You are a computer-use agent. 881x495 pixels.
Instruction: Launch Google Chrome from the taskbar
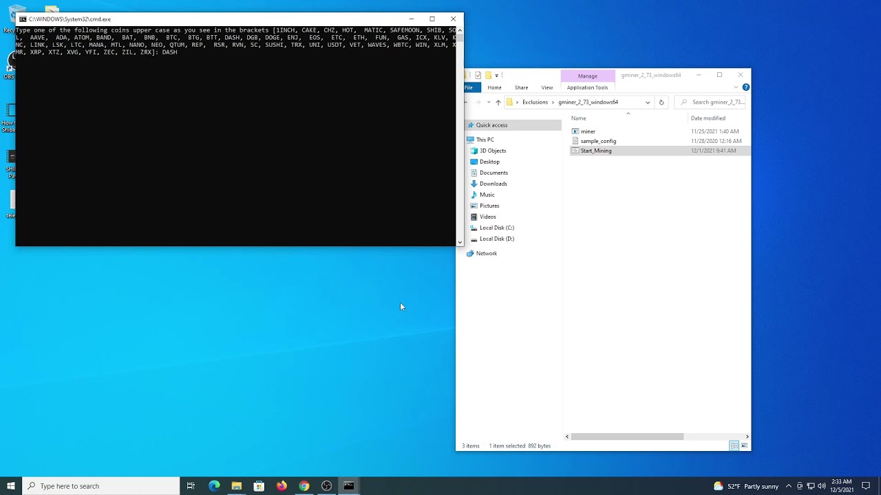click(x=304, y=486)
